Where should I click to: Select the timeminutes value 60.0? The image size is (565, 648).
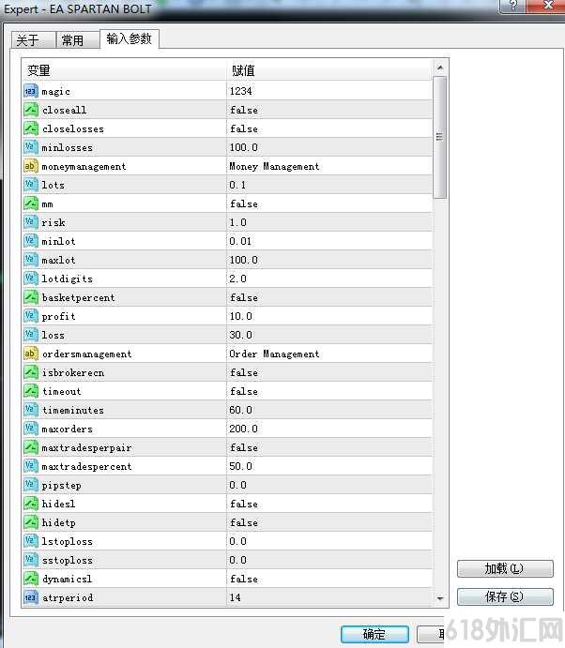click(240, 410)
